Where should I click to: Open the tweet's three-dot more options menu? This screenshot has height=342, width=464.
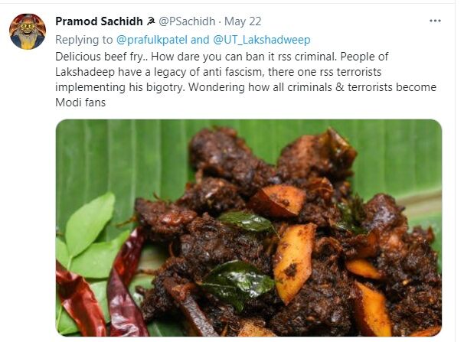click(x=436, y=21)
